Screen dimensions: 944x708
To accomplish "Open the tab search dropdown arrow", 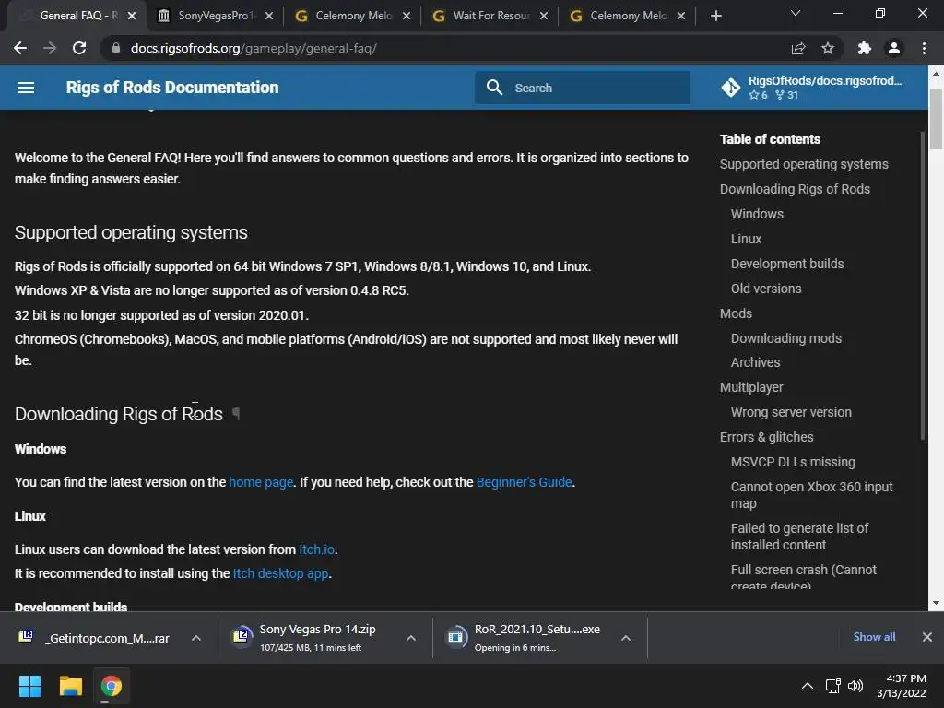I will (796, 13).
